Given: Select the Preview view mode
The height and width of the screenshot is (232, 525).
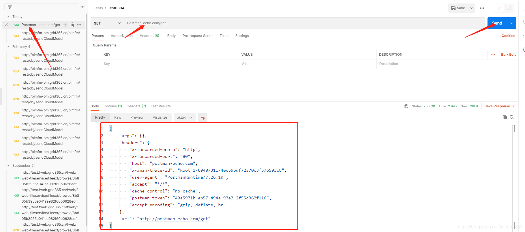Looking at the screenshot, I should coord(137,117).
